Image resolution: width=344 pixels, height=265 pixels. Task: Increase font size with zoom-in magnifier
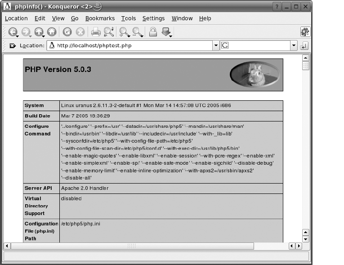point(124,32)
